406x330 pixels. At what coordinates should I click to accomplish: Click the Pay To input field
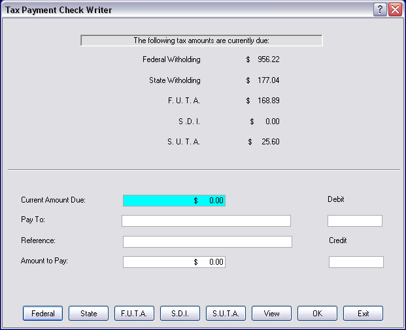coord(206,221)
